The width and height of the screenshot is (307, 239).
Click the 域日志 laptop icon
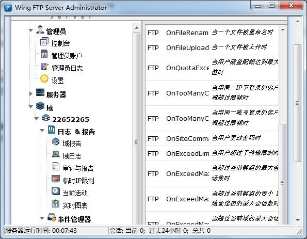point(56,154)
